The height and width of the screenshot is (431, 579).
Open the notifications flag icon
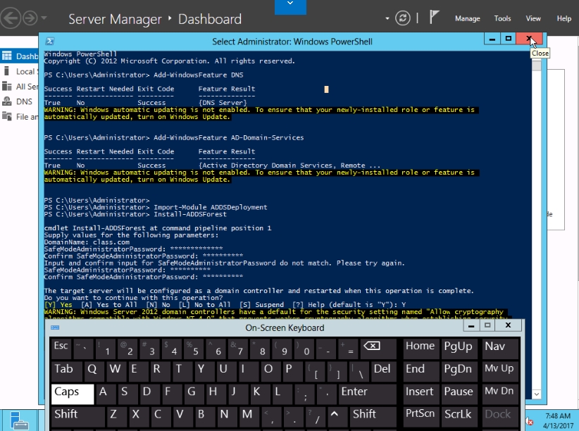point(434,18)
